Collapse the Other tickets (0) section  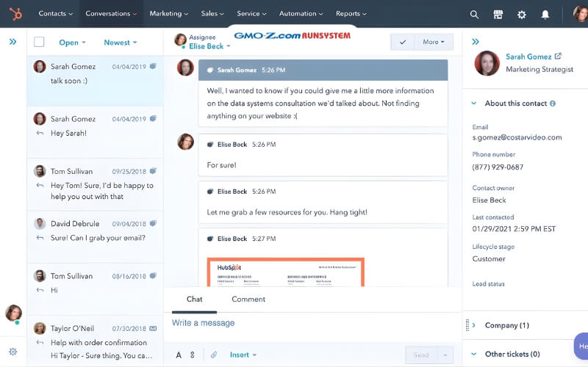[x=474, y=354]
